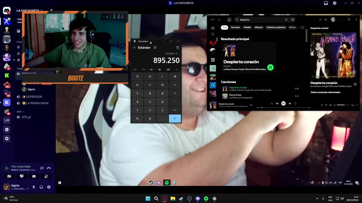Toggle Calculator keep-on-top icon
The height and width of the screenshot is (203, 362).
point(155,48)
